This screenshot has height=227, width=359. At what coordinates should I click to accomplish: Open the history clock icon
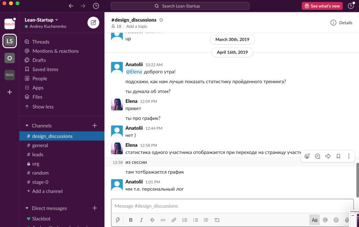(96, 6)
